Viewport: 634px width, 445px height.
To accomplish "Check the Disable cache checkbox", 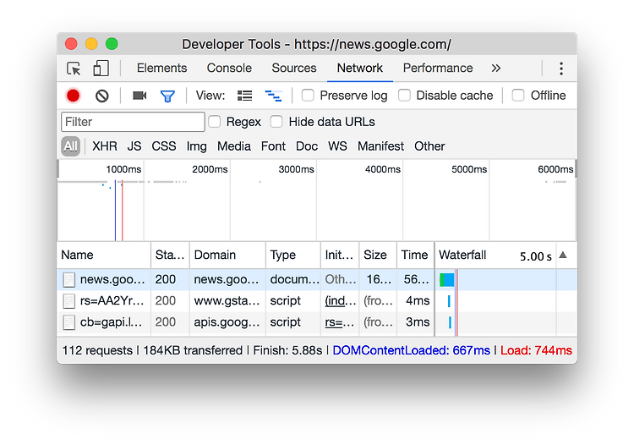I will (x=404, y=96).
